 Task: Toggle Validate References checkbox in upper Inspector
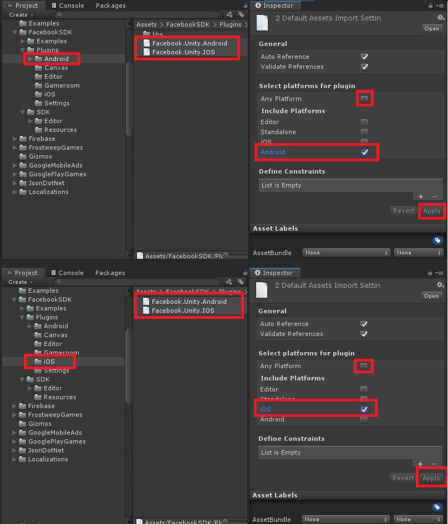364,67
